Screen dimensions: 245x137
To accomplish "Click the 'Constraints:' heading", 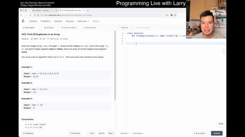I will [x=28, y=119].
